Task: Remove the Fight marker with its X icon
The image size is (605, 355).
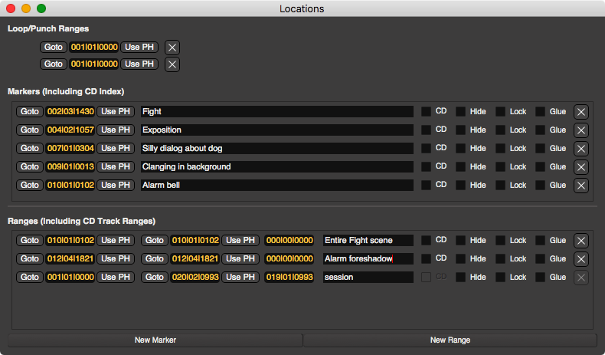Action: pos(580,112)
